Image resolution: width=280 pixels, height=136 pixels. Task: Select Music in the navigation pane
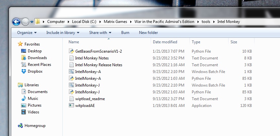(33, 98)
